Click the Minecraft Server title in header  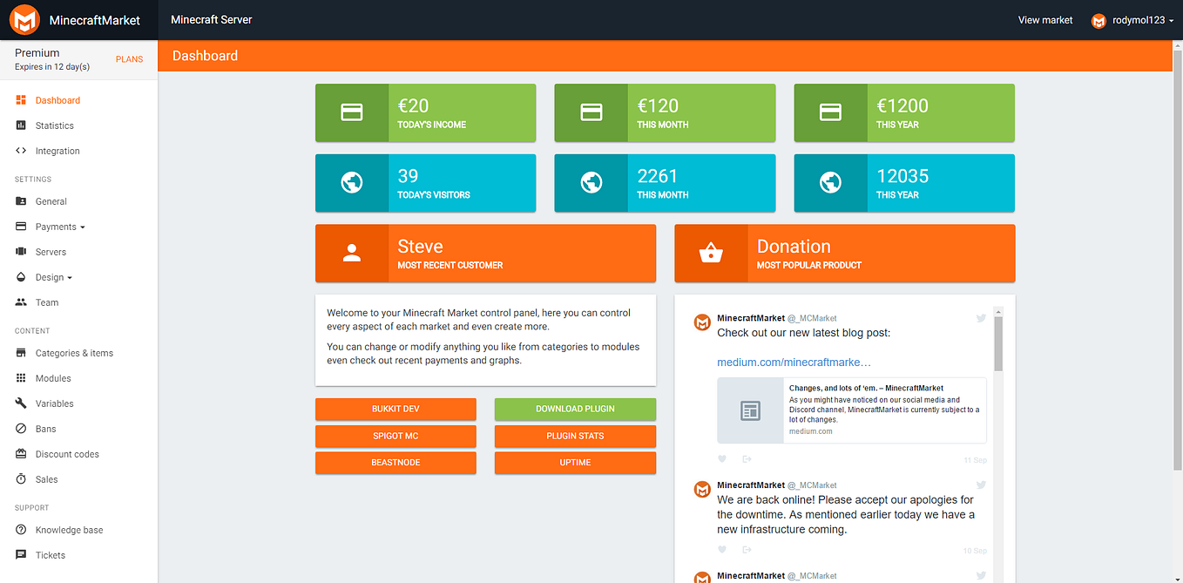[212, 19]
